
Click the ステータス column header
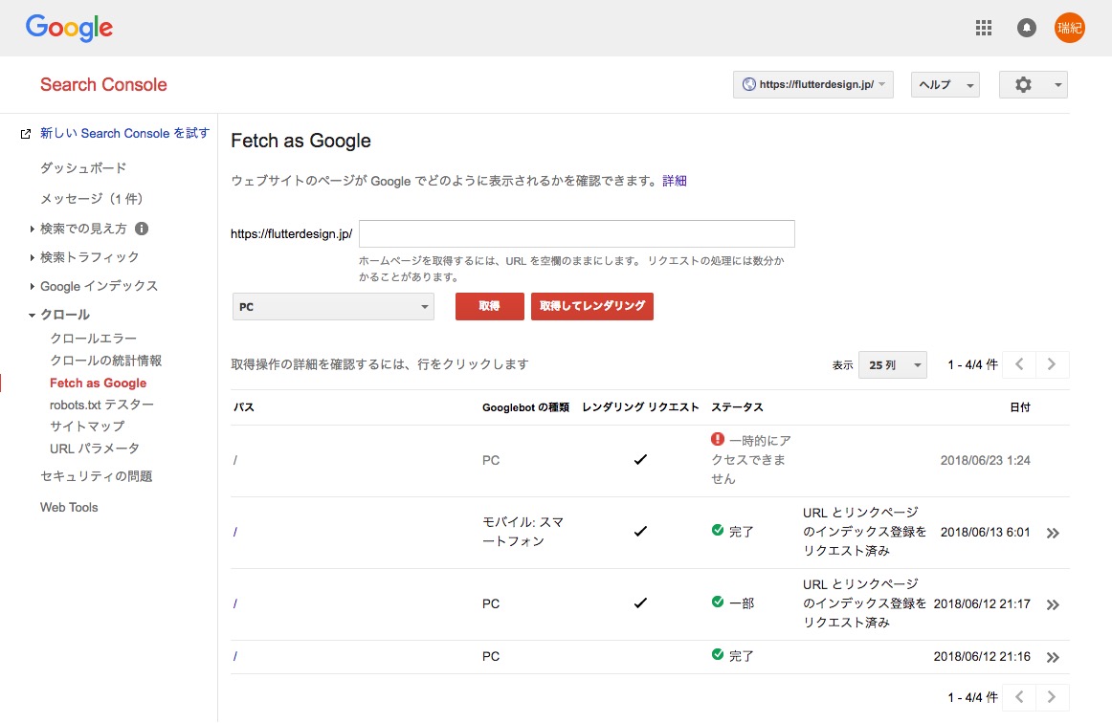click(x=737, y=406)
